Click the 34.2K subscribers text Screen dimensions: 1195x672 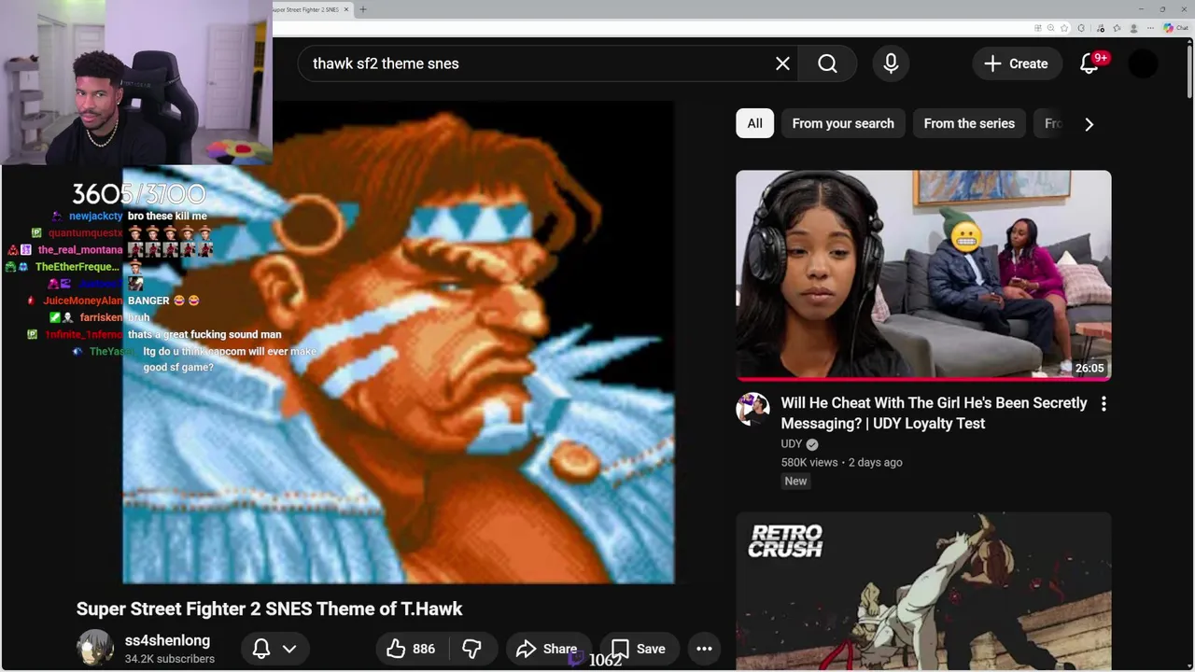click(170, 659)
